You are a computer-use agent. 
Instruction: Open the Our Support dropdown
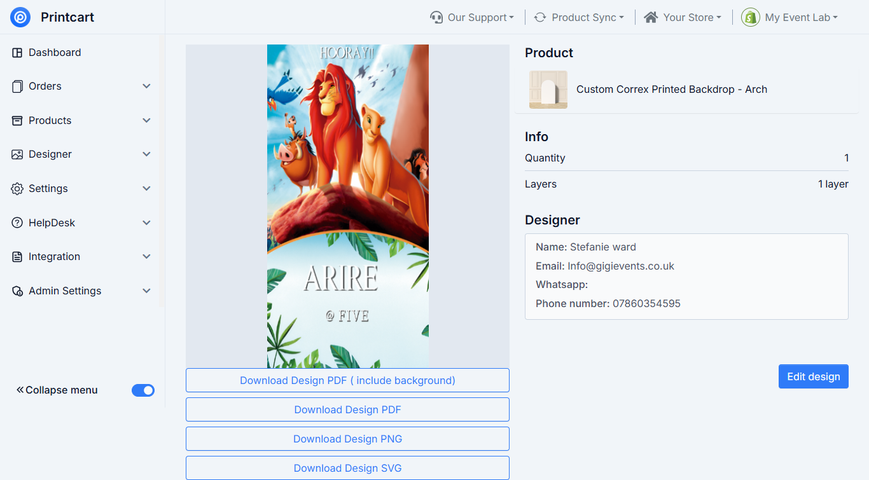(x=472, y=17)
